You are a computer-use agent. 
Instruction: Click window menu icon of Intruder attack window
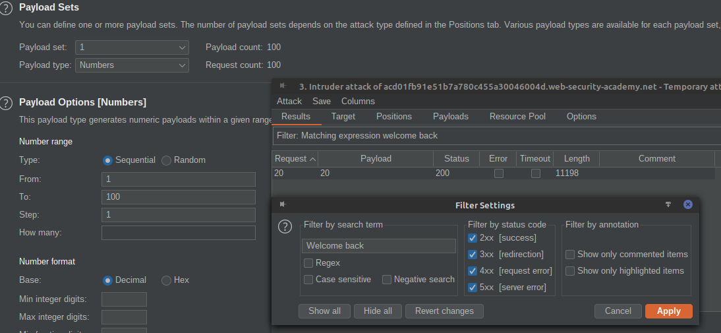[x=283, y=86]
